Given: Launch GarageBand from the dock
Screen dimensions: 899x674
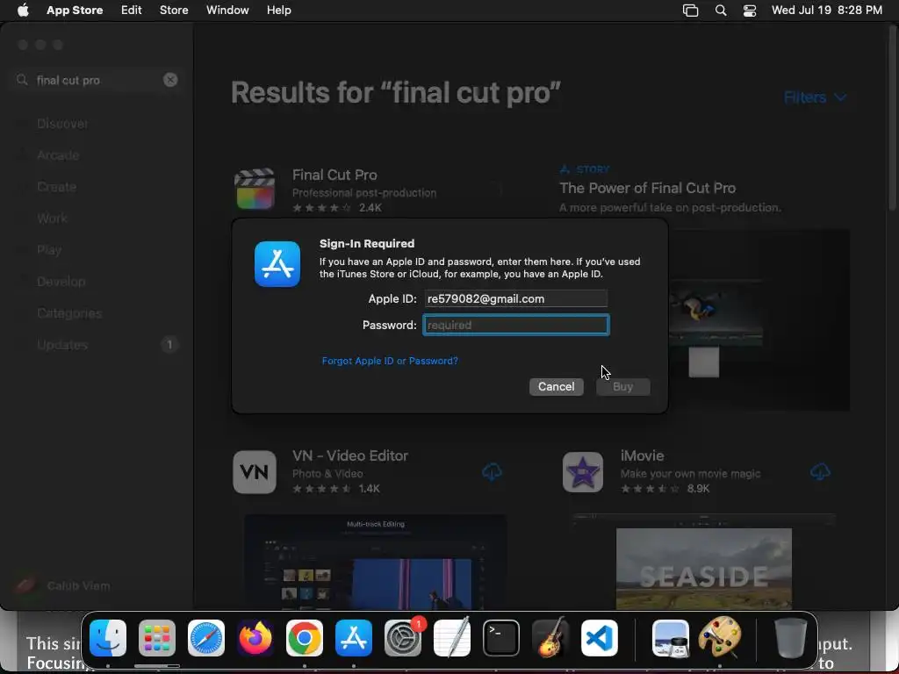Looking at the screenshot, I should click(550, 638).
